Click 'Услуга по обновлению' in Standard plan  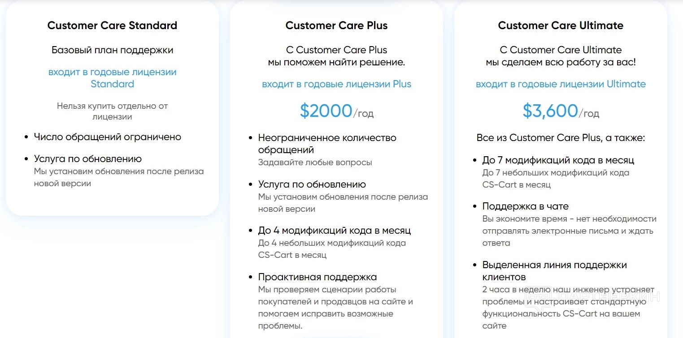click(88, 159)
